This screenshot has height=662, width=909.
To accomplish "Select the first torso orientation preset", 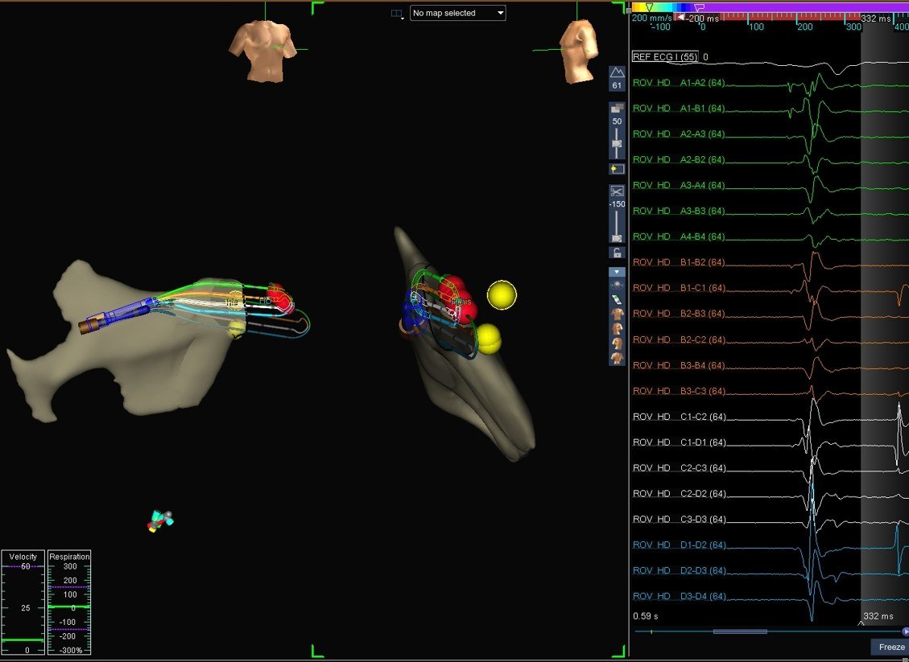I will (617, 315).
